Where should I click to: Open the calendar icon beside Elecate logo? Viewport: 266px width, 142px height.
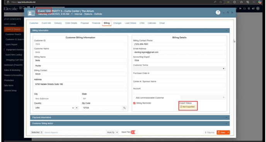click(x=20, y=8)
